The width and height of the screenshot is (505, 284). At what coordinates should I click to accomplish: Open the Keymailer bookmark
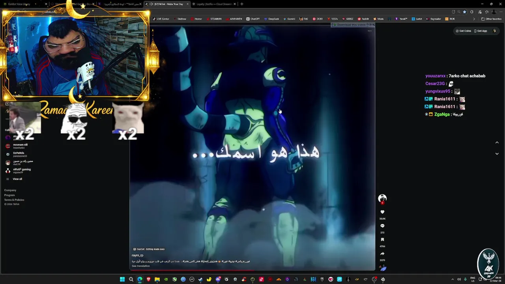click(x=434, y=19)
